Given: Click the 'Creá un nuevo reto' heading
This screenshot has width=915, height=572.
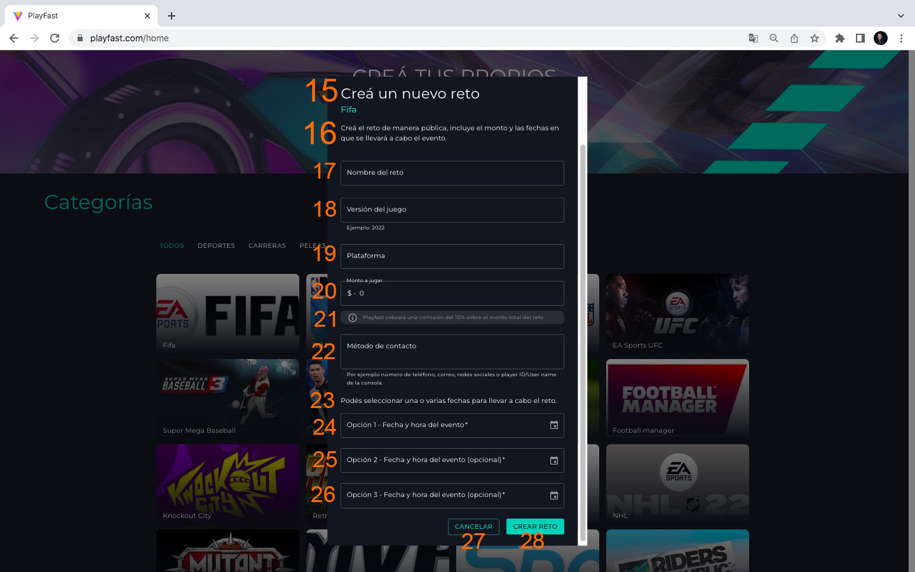Looking at the screenshot, I should (x=410, y=93).
